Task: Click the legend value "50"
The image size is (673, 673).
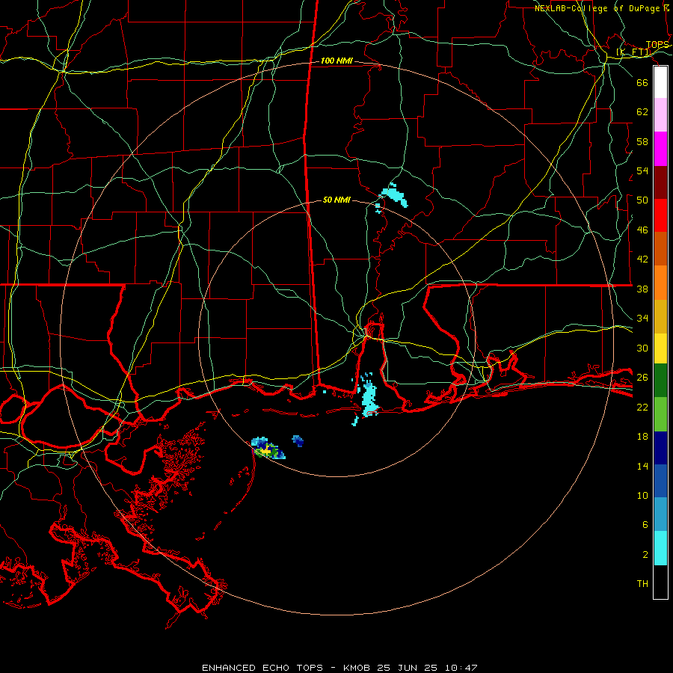Action: click(642, 200)
